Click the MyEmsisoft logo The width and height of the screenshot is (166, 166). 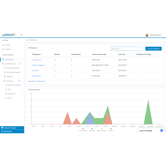pos(9,35)
